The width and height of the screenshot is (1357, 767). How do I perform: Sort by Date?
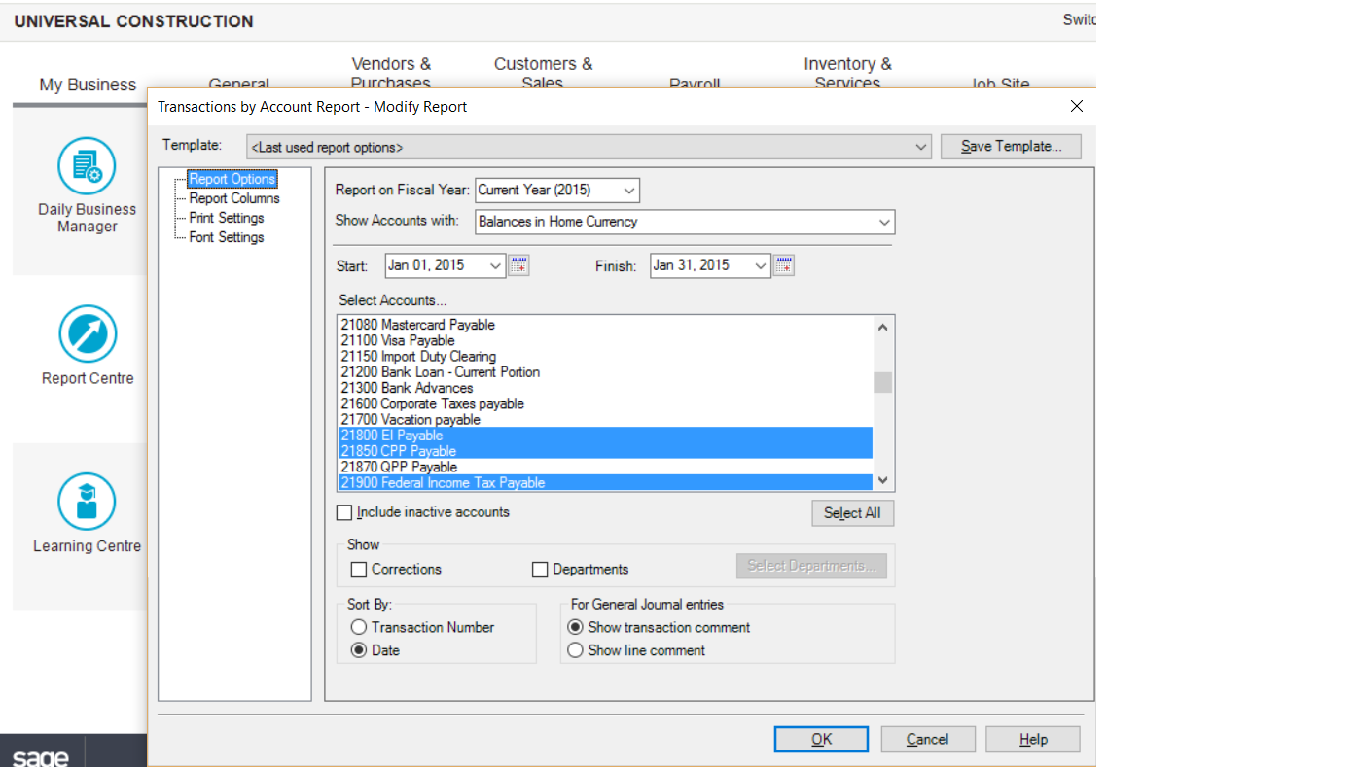click(359, 650)
